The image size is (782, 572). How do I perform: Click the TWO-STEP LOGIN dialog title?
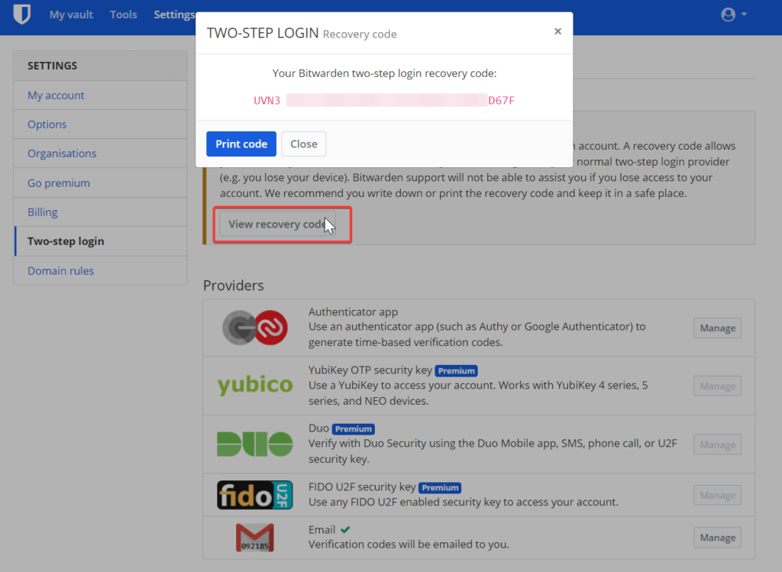point(263,33)
